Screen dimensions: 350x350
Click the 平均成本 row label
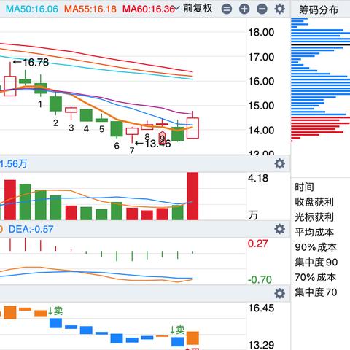click(314, 232)
